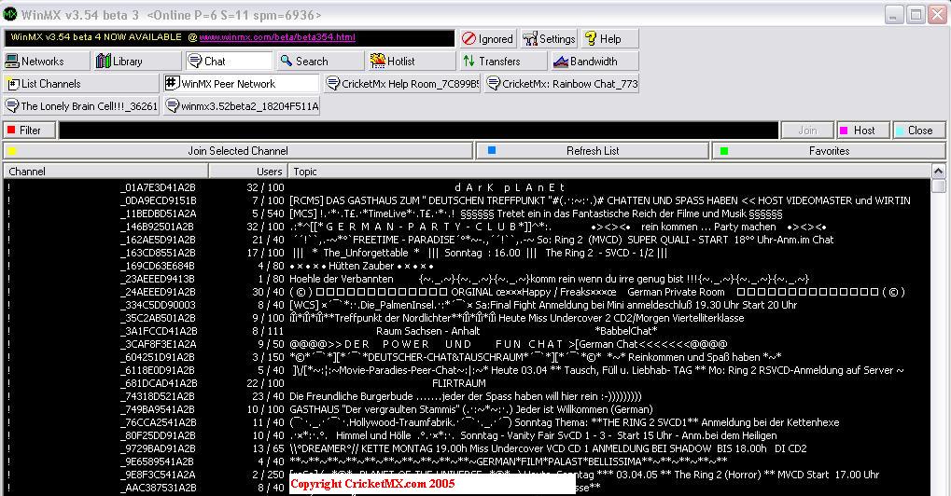Viewport: 951px width, 496px height.
Task: Open the Help button
Action: (609, 39)
